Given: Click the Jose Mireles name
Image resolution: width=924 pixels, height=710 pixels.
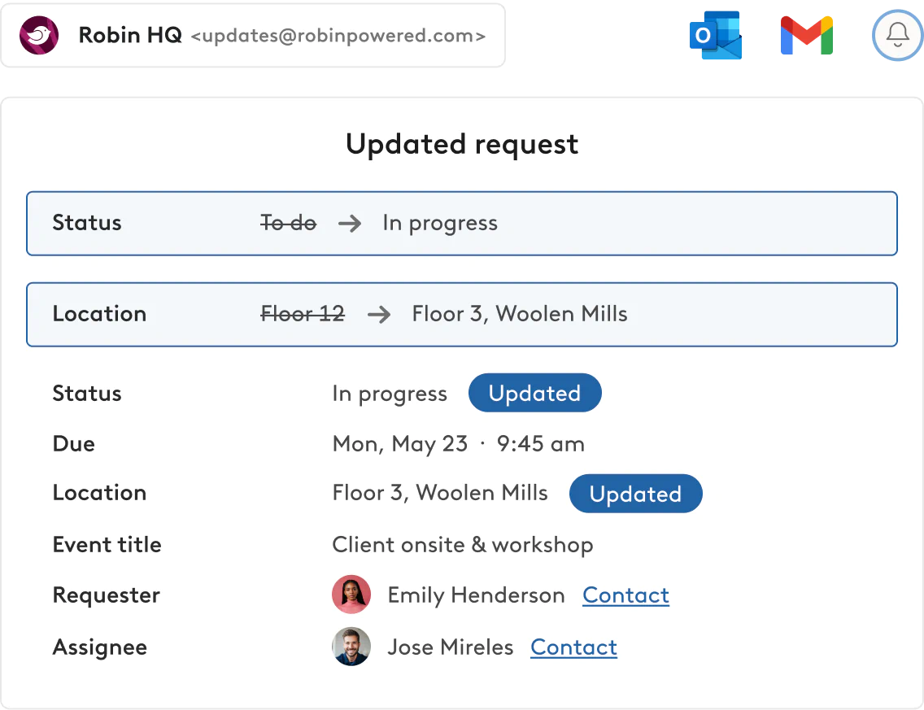Looking at the screenshot, I should tap(451, 647).
